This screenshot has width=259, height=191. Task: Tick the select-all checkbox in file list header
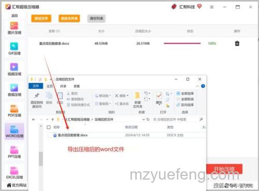point(49,127)
